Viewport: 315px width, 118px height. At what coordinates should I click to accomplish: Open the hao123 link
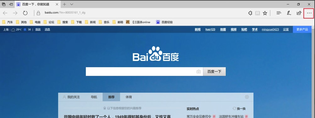click(210, 29)
